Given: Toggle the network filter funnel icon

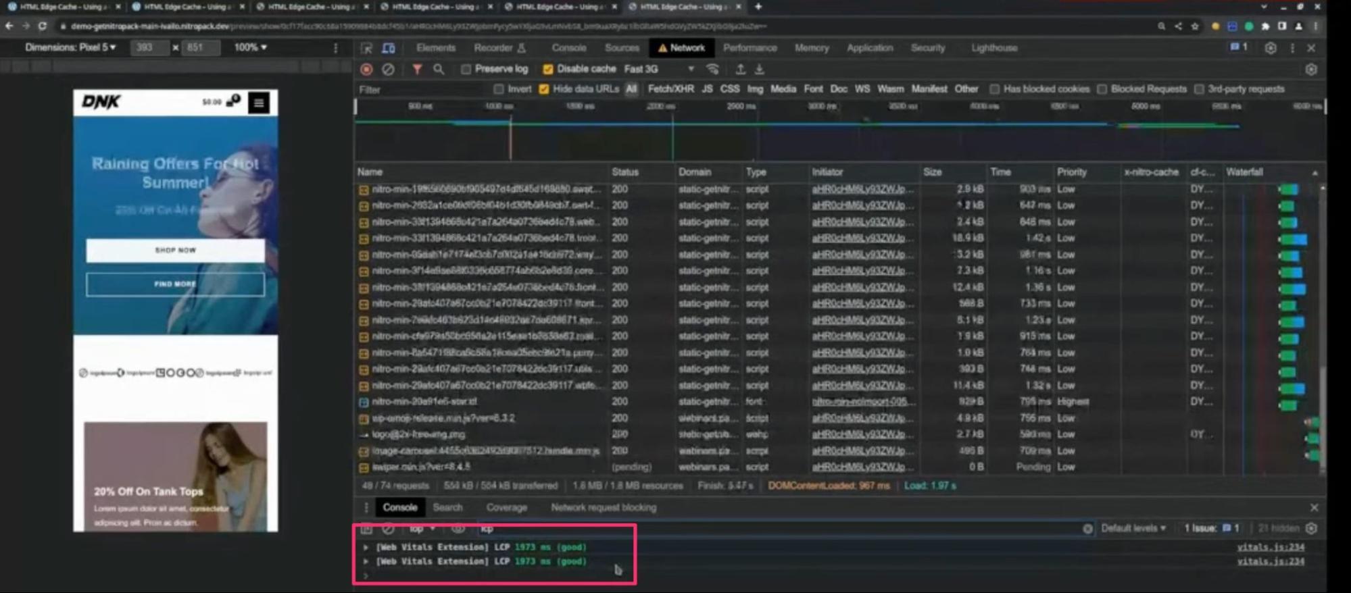Looking at the screenshot, I should pyautogui.click(x=417, y=70).
